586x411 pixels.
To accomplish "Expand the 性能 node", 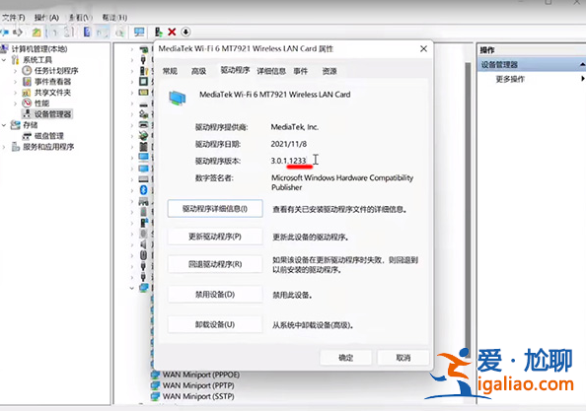I will (x=16, y=103).
